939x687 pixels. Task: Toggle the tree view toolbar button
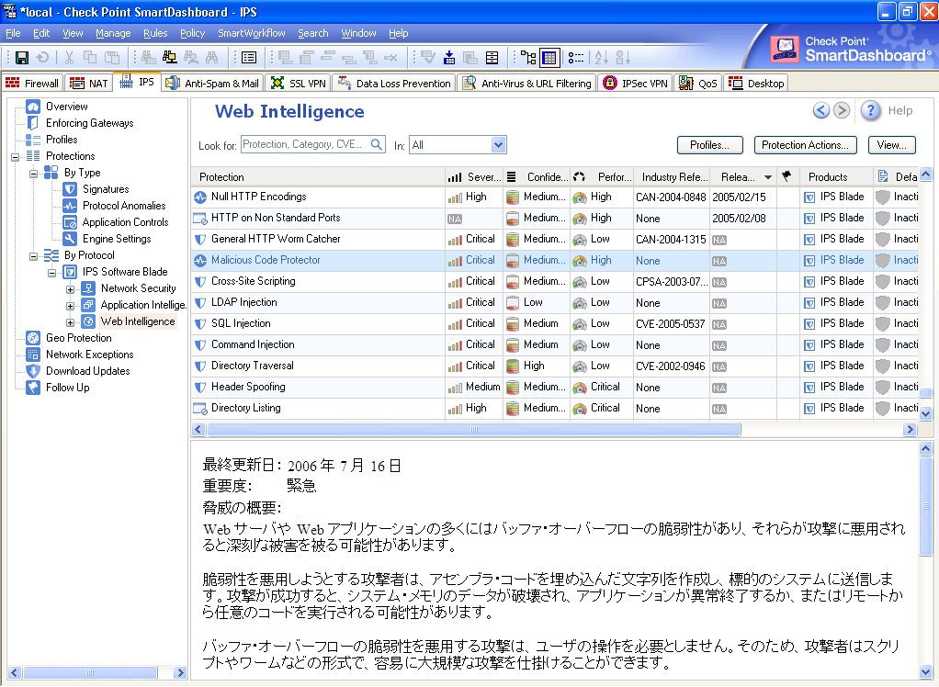[x=528, y=58]
